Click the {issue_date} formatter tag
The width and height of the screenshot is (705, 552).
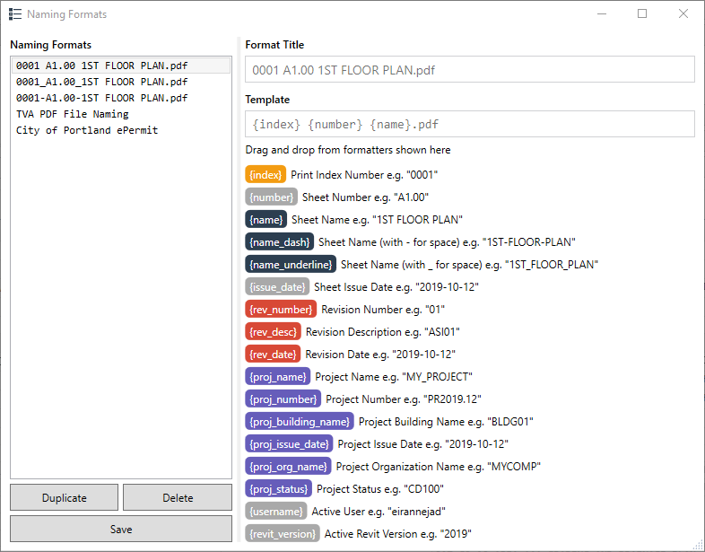point(277,287)
